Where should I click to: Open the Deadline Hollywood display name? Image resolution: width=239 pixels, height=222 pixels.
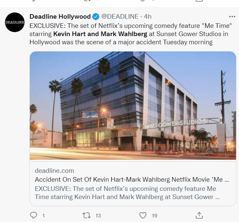click(60, 17)
